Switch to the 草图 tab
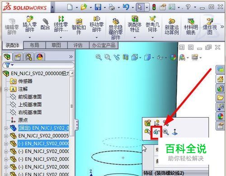 56,45
